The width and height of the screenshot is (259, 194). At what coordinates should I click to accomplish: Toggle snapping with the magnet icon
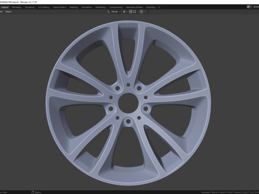pos(131,12)
